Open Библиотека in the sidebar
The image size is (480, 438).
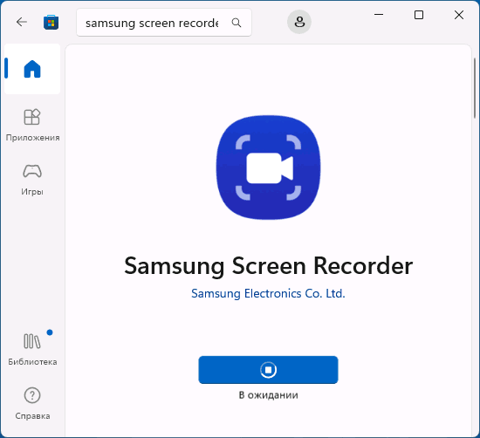click(32, 349)
